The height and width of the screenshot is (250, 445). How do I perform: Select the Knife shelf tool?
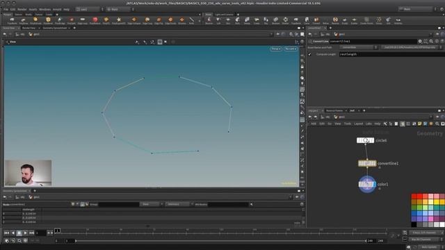pos(192,20)
